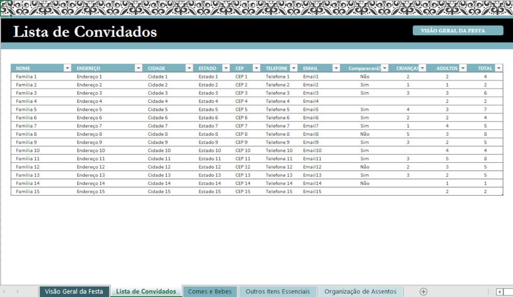Open the NOME column filter dropdown

[x=67, y=68]
